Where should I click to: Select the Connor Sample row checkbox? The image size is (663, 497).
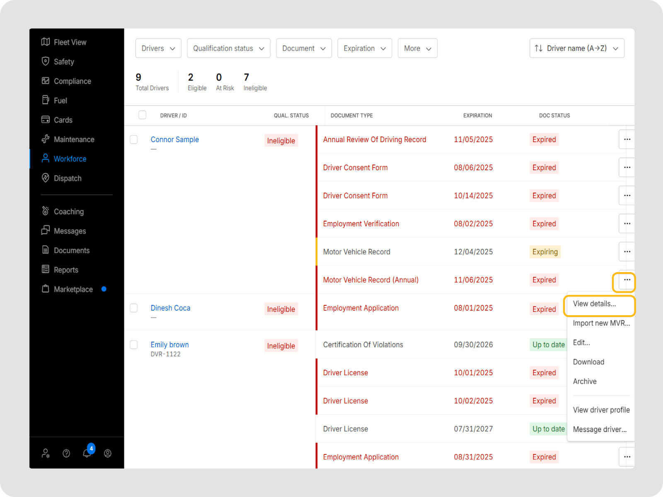(x=134, y=140)
